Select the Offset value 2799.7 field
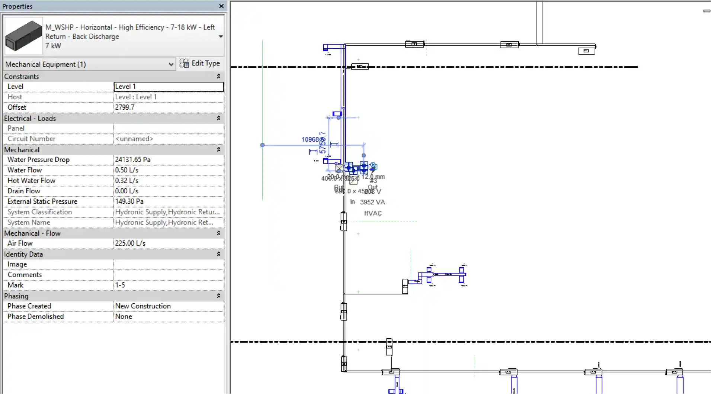 pos(169,107)
